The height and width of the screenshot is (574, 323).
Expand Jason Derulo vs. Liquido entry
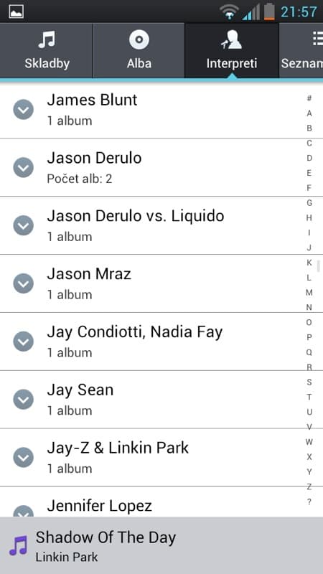24,225
